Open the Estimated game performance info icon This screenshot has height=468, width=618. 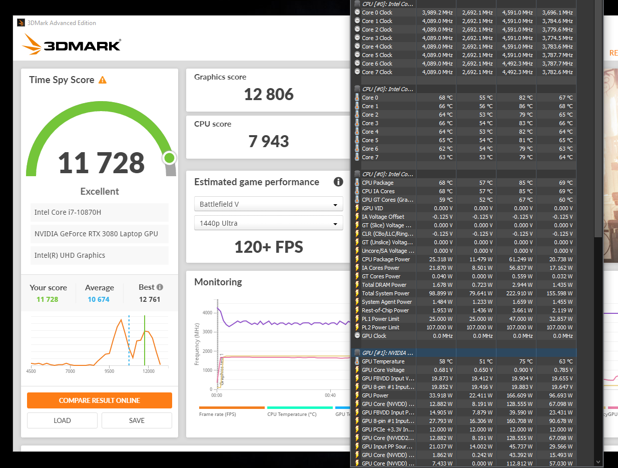[338, 182]
